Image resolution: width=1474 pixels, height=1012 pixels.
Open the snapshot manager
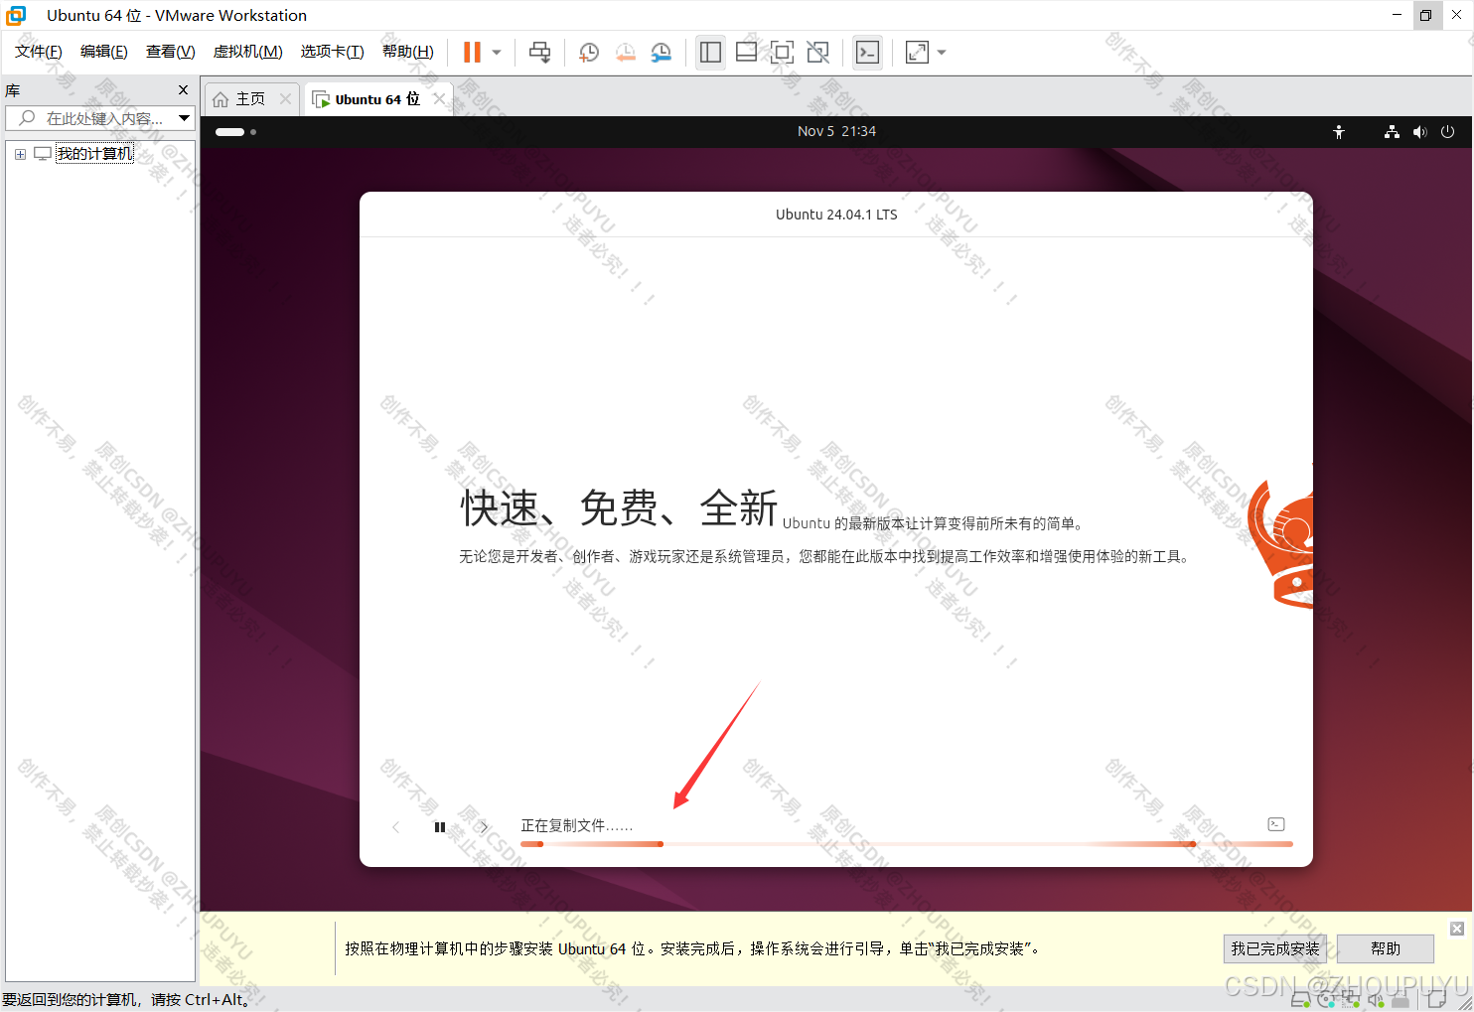coord(661,53)
